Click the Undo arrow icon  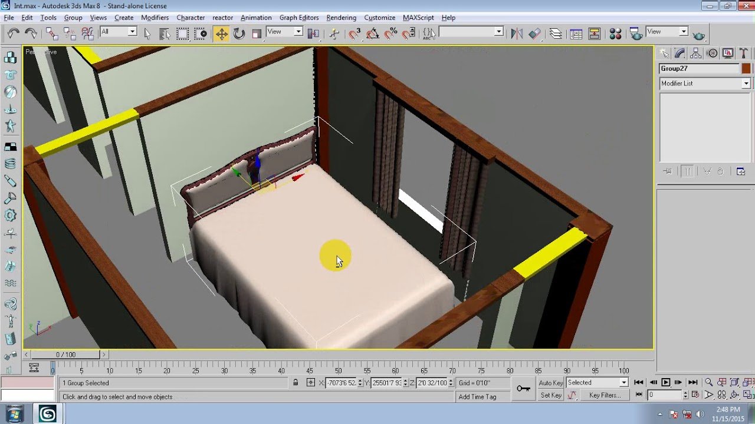(x=13, y=34)
